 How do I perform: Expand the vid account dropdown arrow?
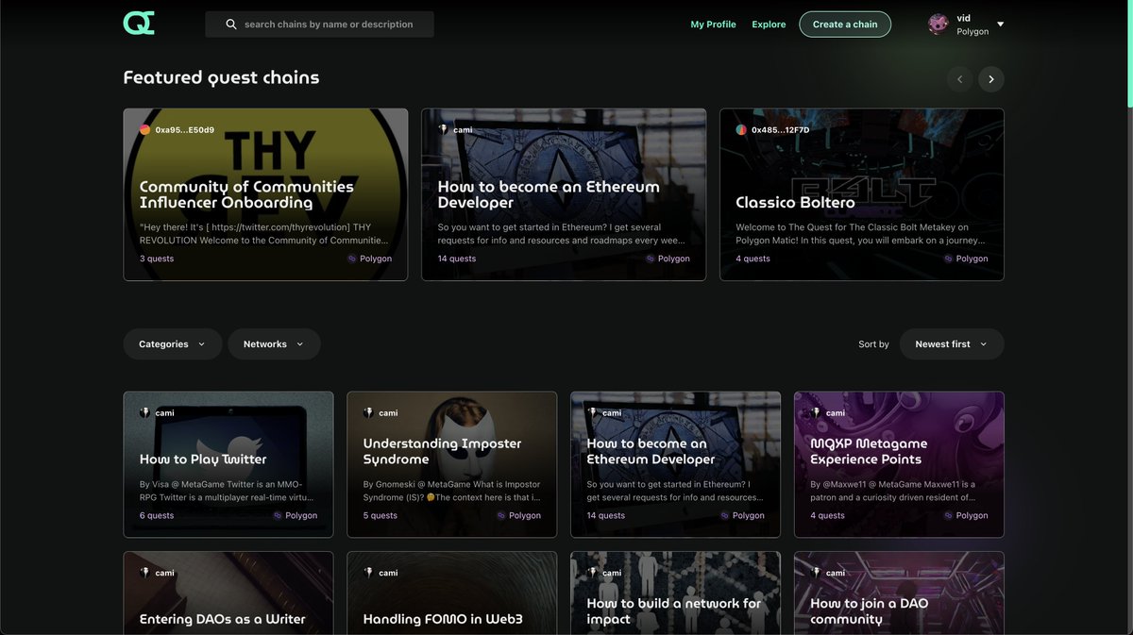(1000, 25)
